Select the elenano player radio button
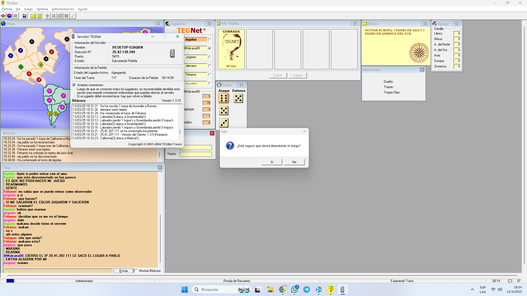This screenshot has height=296, width=527. point(209,66)
